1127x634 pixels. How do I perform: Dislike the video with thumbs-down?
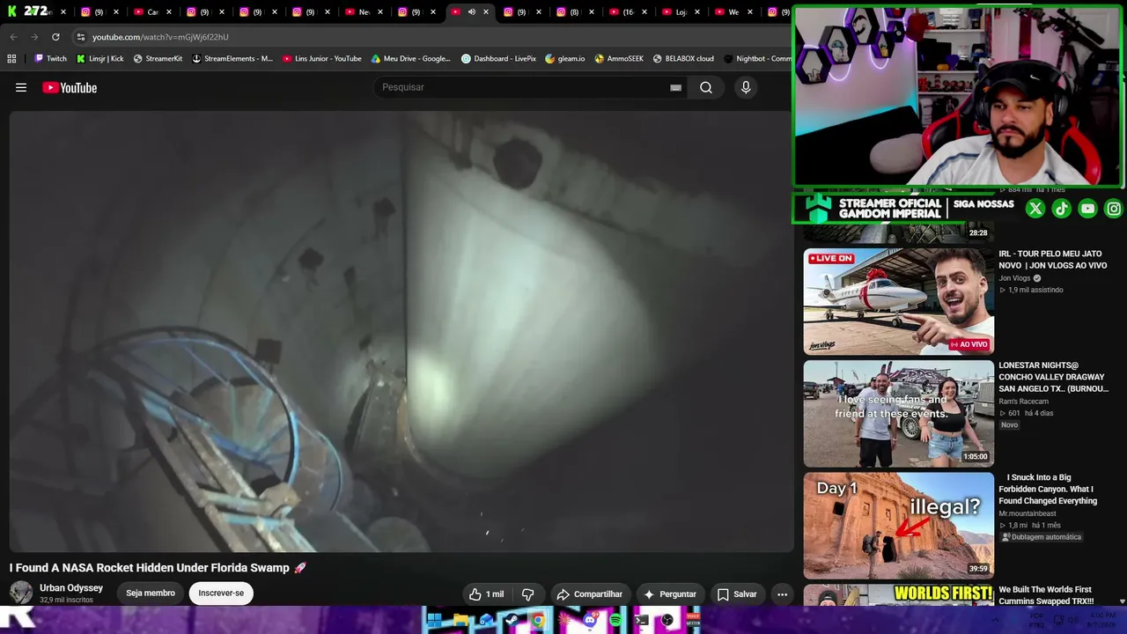coord(528,594)
